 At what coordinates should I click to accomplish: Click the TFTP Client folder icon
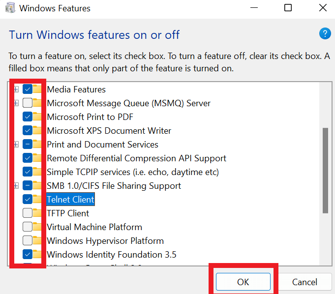38,213
